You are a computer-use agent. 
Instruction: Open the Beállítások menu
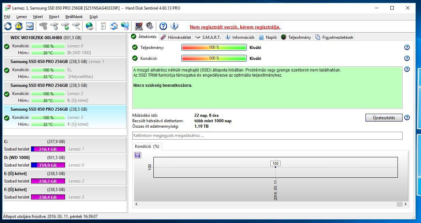click(74, 16)
